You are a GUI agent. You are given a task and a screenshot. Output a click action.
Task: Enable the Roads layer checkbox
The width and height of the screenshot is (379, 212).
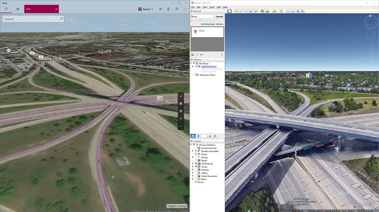pos(196,161)
